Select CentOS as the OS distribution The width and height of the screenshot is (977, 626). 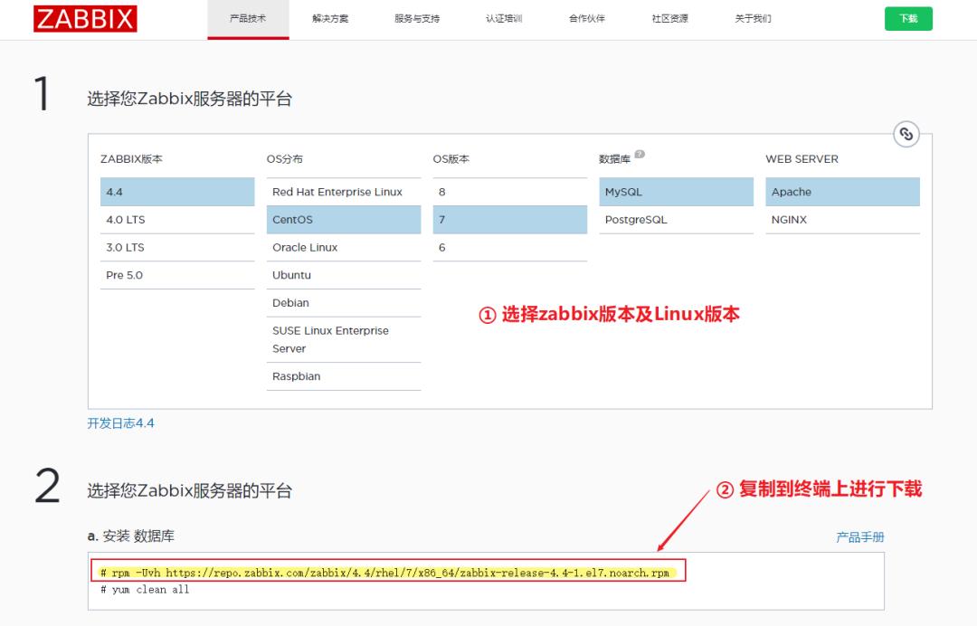[x=344, y=219]
